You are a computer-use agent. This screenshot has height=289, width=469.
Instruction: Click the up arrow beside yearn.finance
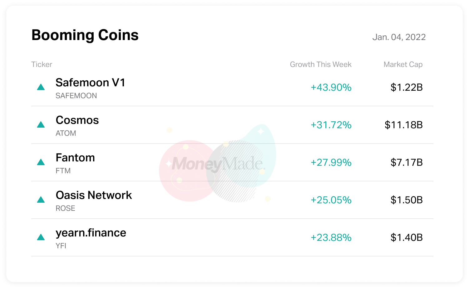click(x=41, y=237)
